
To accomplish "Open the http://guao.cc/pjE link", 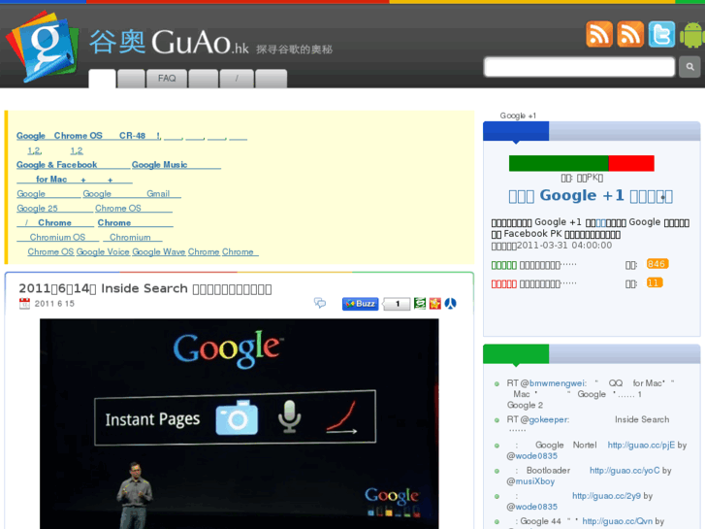I will pyautogui.click(x=641, y=445).
